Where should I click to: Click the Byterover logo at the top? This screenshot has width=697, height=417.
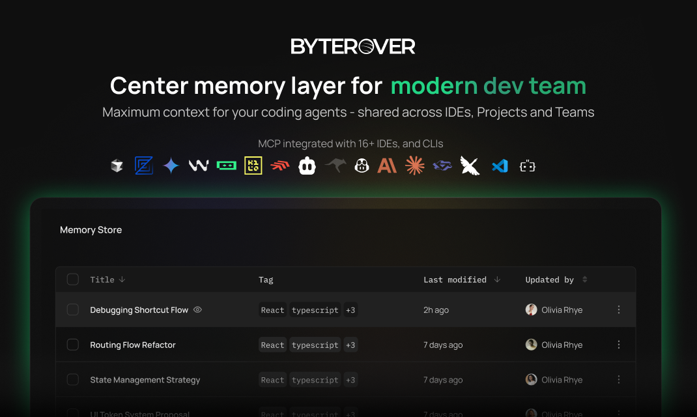(x=352, y=46)
